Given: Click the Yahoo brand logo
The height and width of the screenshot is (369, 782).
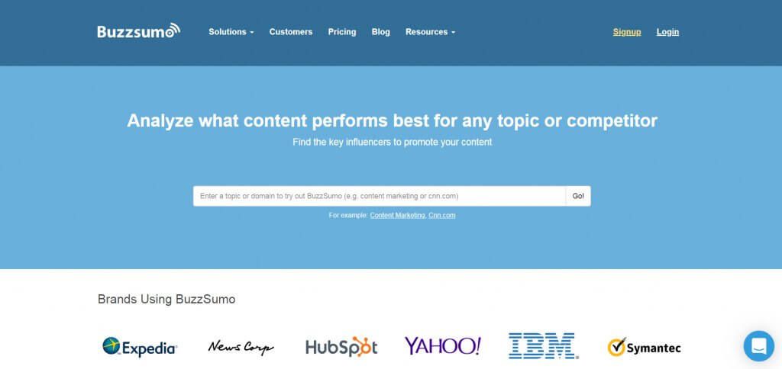Looking at the screenshot, I should pos(443,346).
